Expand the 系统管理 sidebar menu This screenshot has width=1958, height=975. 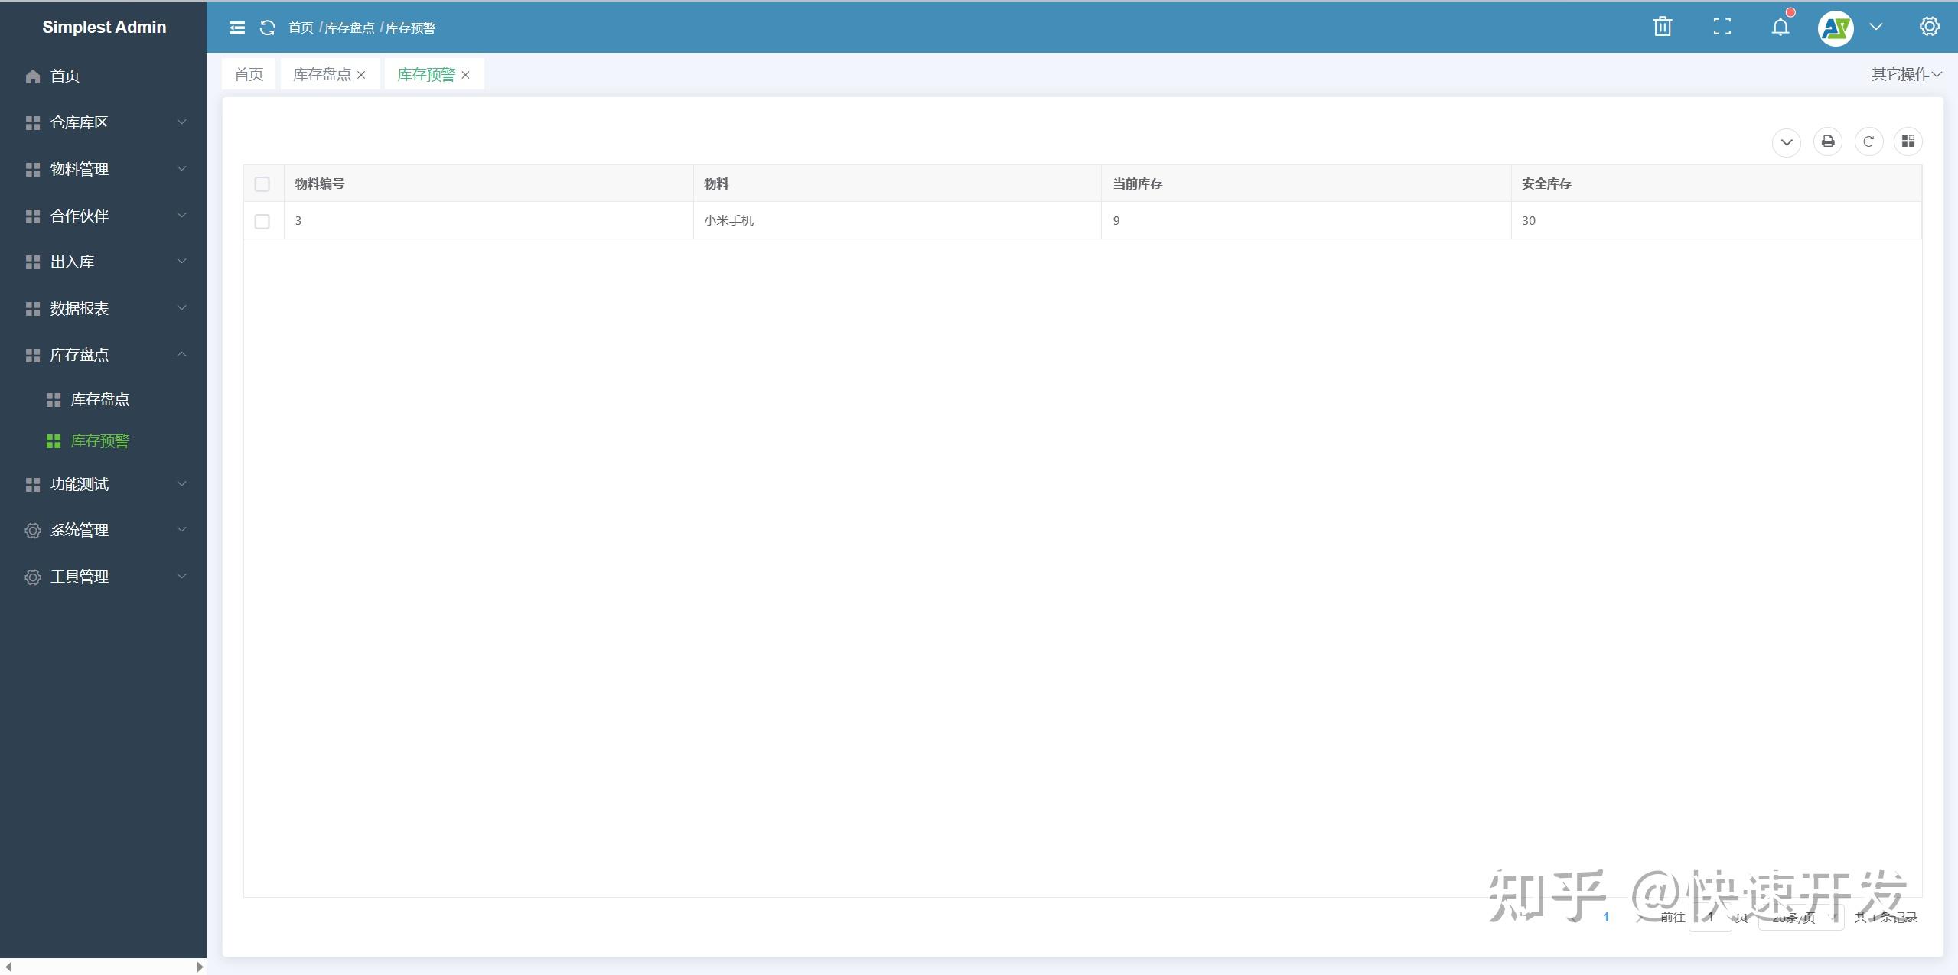tap(103, 530)
